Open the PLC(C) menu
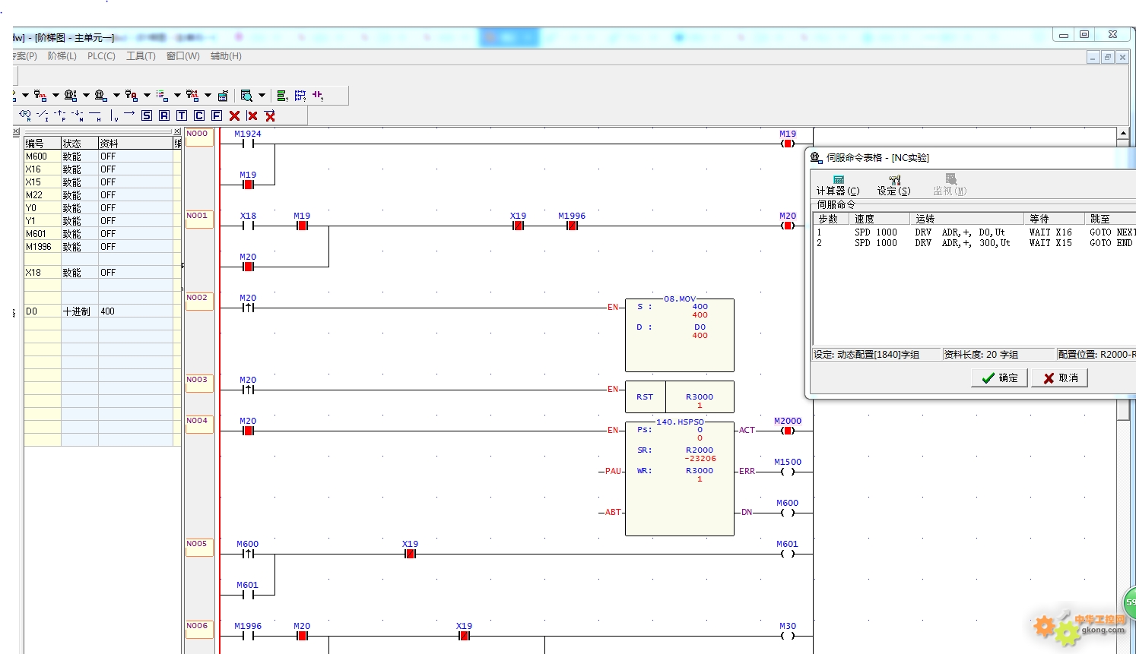Screen dimensions: 1136x654 coord(101,56)
